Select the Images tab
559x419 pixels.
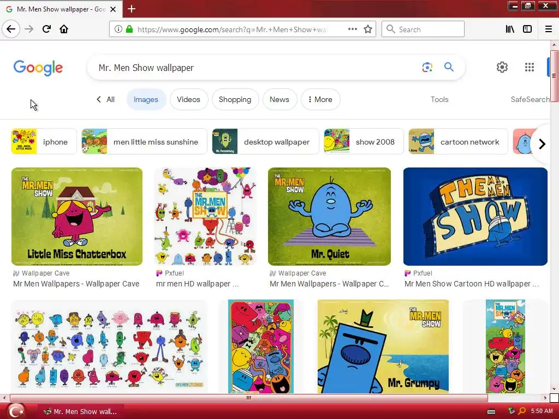pos(146,99)
